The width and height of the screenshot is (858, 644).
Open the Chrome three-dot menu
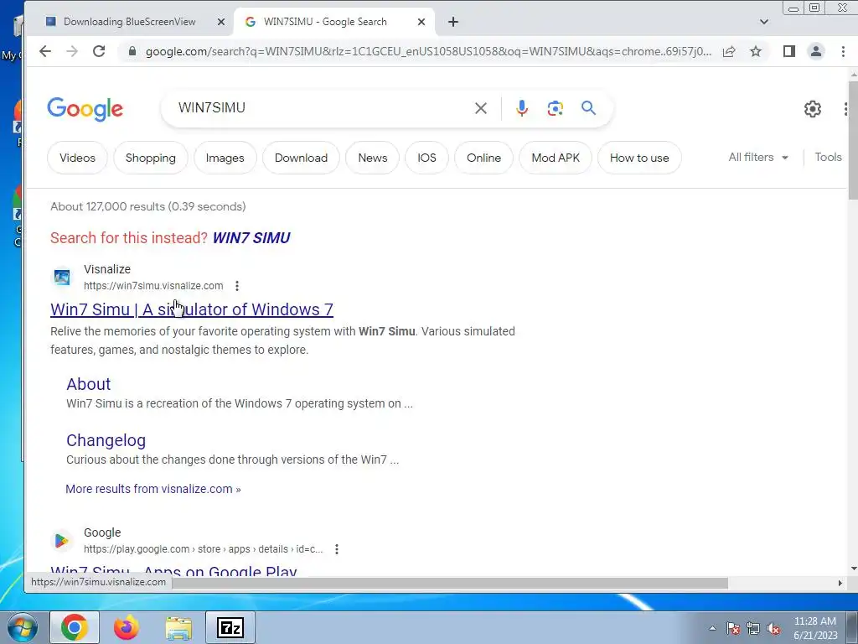click(x=843, y=51)
